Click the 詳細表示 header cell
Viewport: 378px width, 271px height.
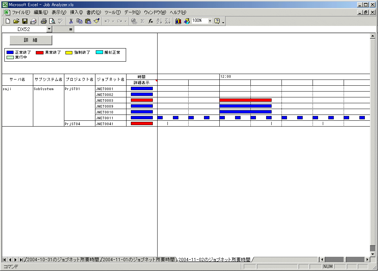142,83
